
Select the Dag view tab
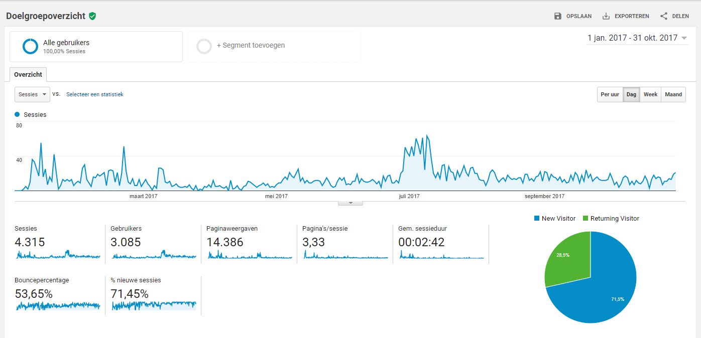[631, 94]
